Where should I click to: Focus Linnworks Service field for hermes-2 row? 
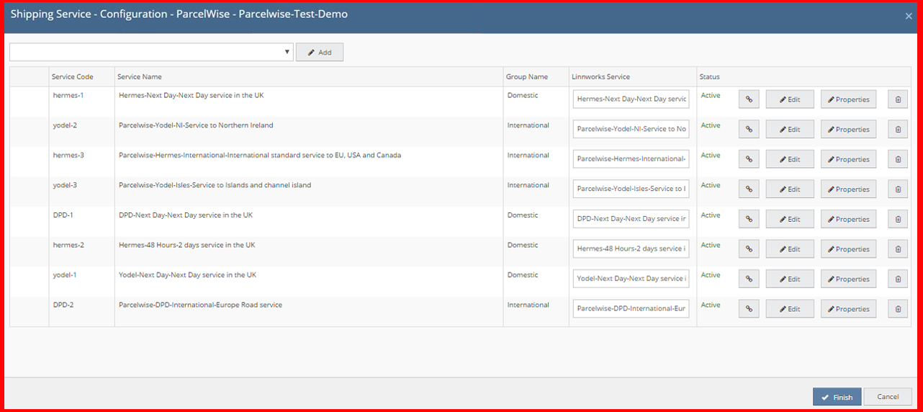tap(631, 248)
